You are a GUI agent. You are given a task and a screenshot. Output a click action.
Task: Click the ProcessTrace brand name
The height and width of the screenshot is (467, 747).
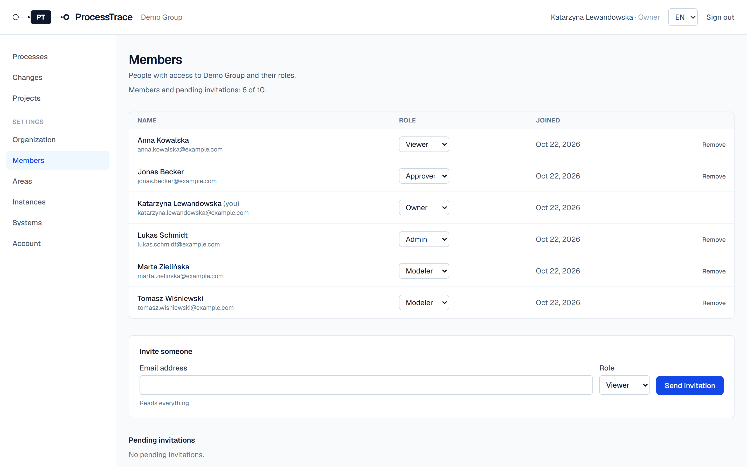[104, 17]
